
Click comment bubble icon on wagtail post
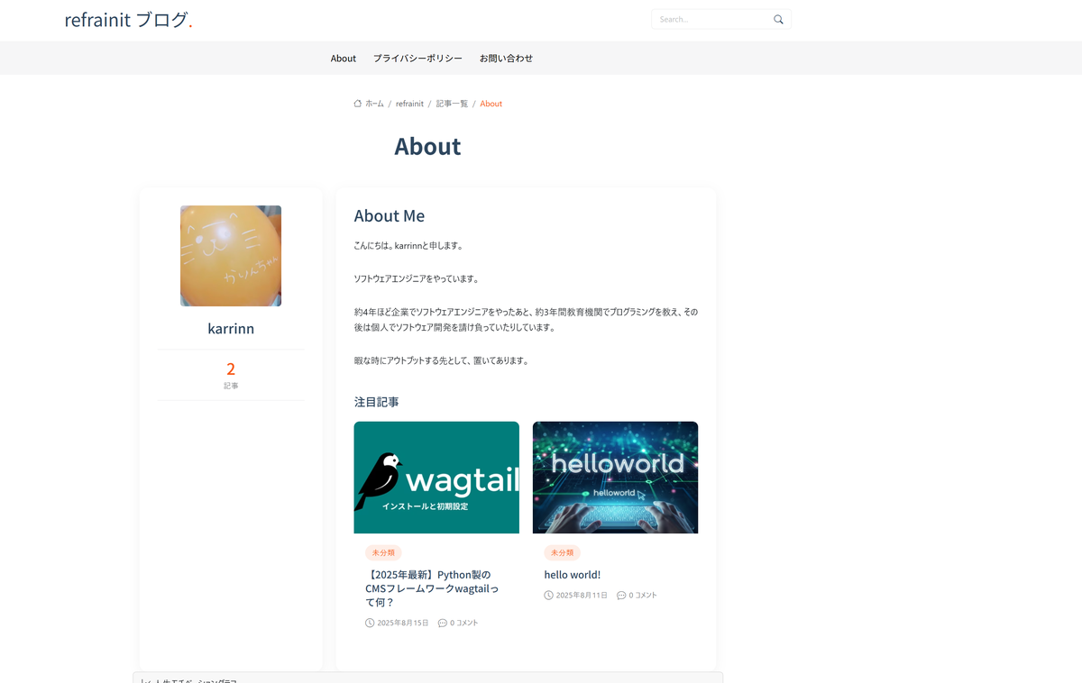point(442,623)
